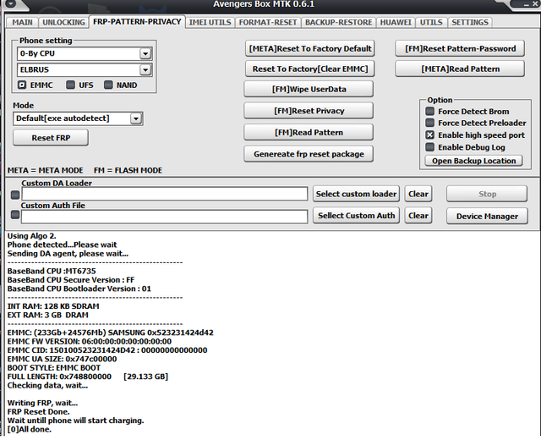Open the UNLOCKING tab
541x440 pixels.
tap(63, 23)
